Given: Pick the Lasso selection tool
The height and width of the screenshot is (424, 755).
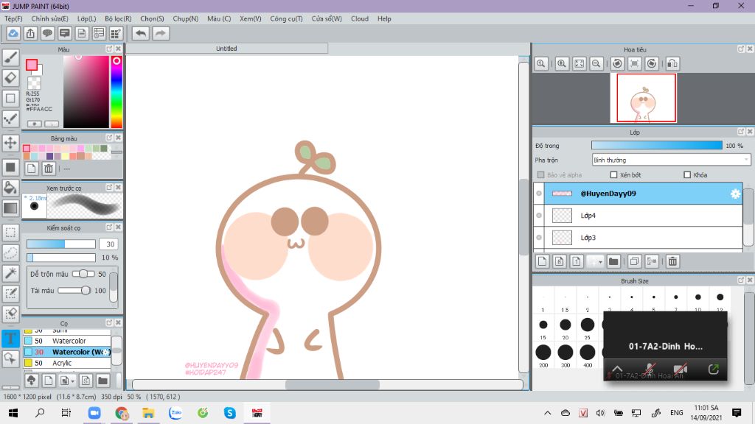Looking at the screenshot, I should [x=10, y=253].
